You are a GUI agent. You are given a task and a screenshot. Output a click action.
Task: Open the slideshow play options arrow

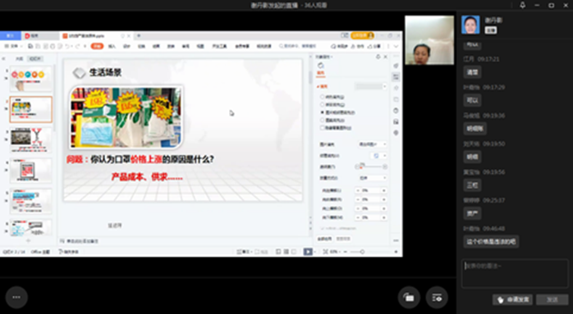[x=315, y=252]
